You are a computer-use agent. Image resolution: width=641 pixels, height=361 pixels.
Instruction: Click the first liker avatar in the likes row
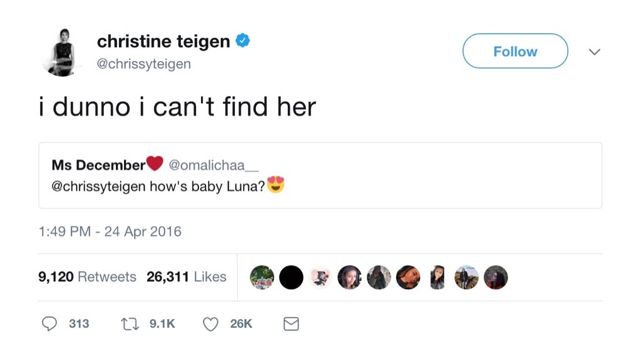[262, 277]
